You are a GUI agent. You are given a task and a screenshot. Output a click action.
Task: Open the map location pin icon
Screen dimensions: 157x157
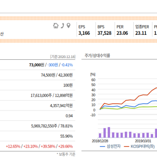point(69,26)
